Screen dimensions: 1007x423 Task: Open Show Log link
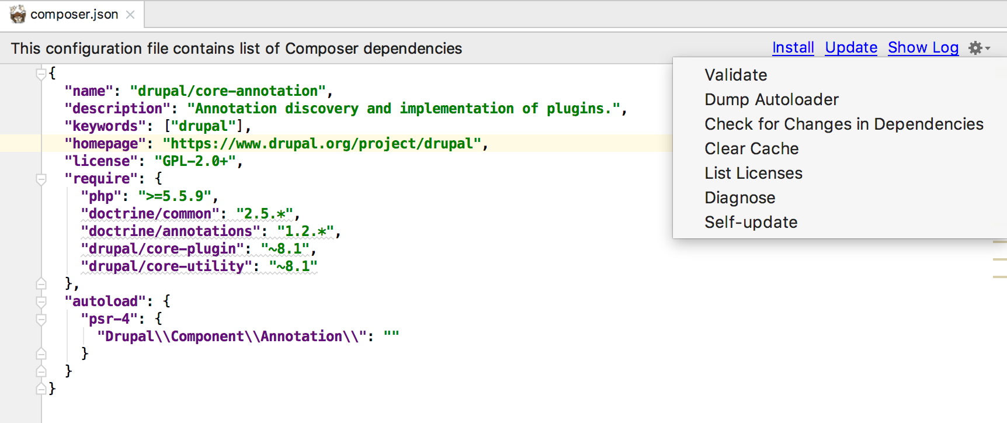click(923, 48)
